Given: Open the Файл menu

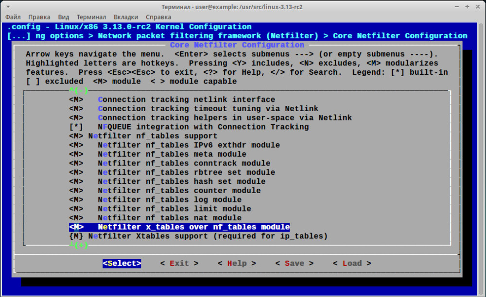Looking at the screenshot, I should point(14,17).
